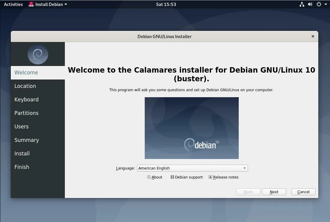The height and width of the screenshot is (222, 330).
Task: Click the debian 10 banner image
Action: click(192, 128)
